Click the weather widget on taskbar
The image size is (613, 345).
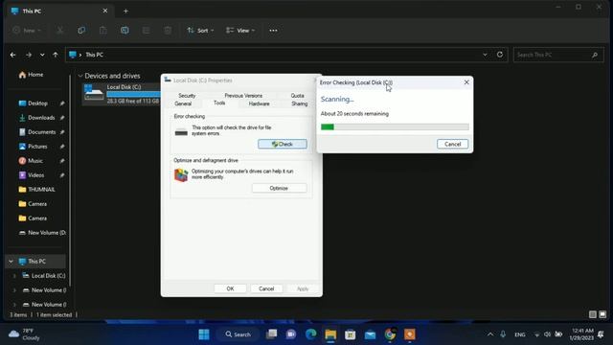point(24,334)
